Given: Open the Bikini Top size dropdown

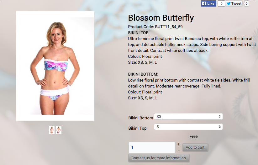Looking at the screenshot, I should [188, 127].
